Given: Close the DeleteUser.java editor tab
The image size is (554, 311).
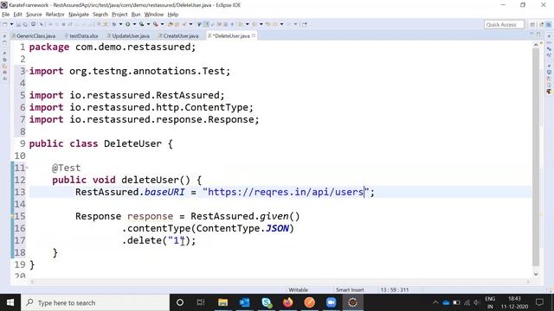Looking at the screenshot, I should (254, 35).
